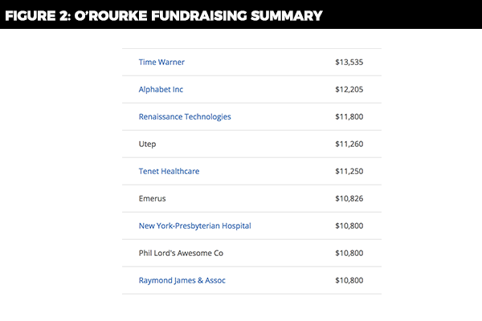The width and height of the screenshot is (482, 321).
Task: Click the $13,535 Time Warner amount
Action: [x=349, y=62]
